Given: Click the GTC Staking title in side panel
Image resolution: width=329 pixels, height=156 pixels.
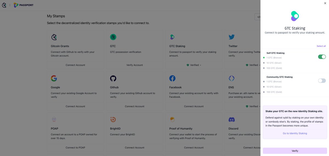Looking at the screenshot, I should tap(295, 28).
